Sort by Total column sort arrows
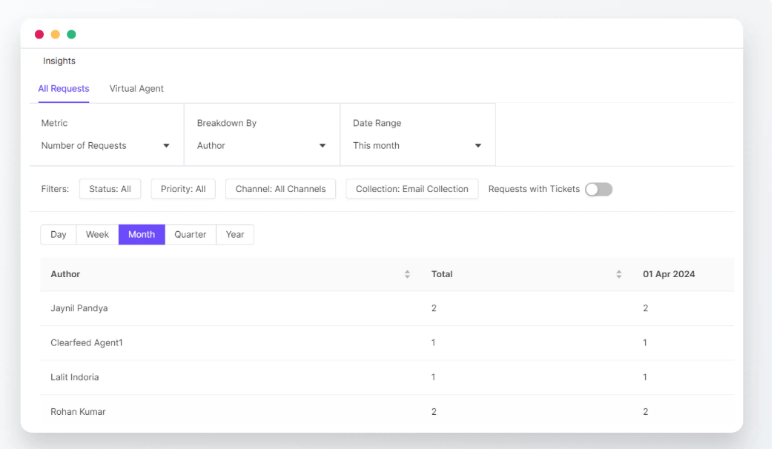The image size is (774, 449). point(619,274)
